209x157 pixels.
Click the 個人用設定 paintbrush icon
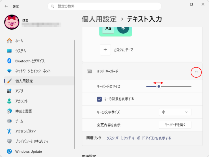(x=9, y=81)
